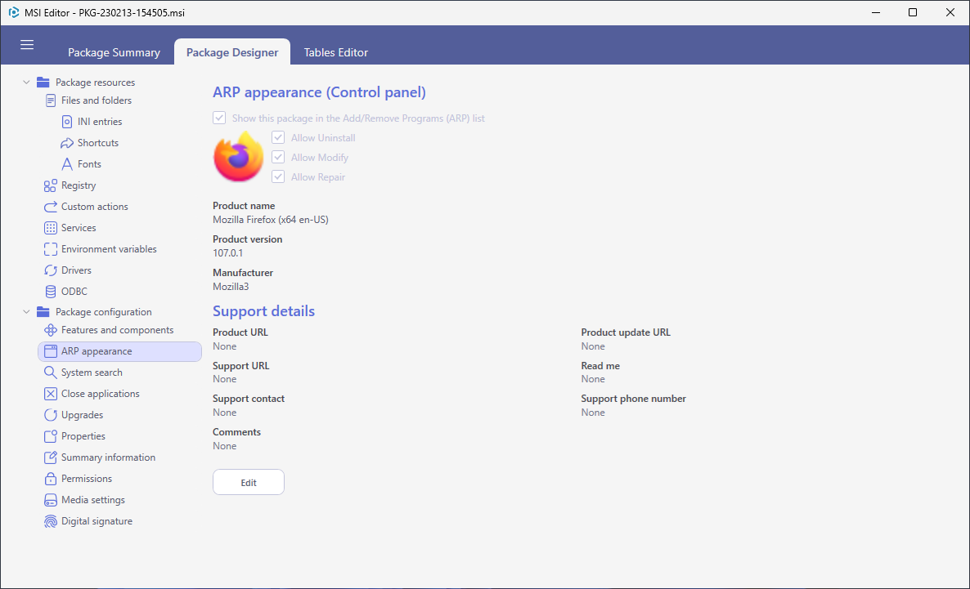This screenshot has height=589, width=970.
Task: Click the Environment variables bracket icon
Action: [50, 249]
